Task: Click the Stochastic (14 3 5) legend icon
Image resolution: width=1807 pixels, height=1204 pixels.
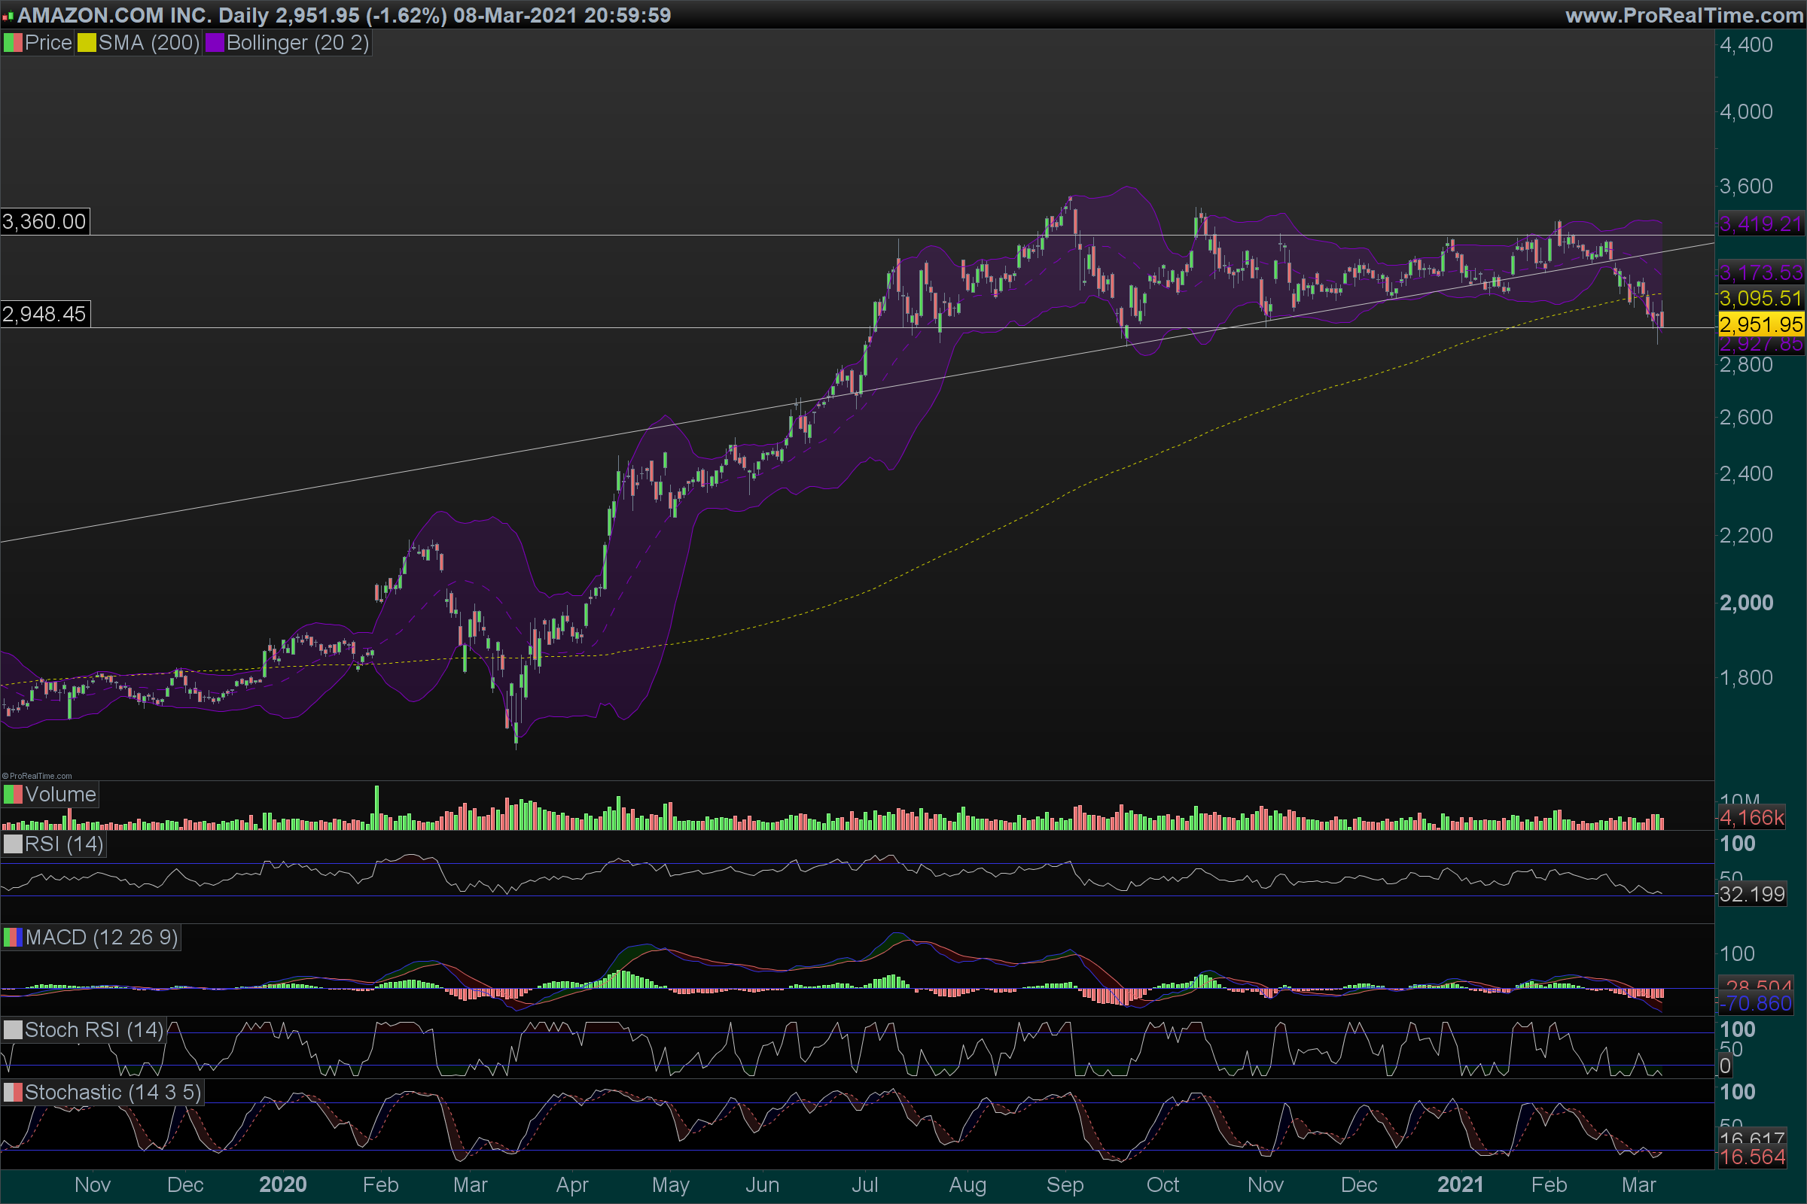Action: [x=13, y=1093]
